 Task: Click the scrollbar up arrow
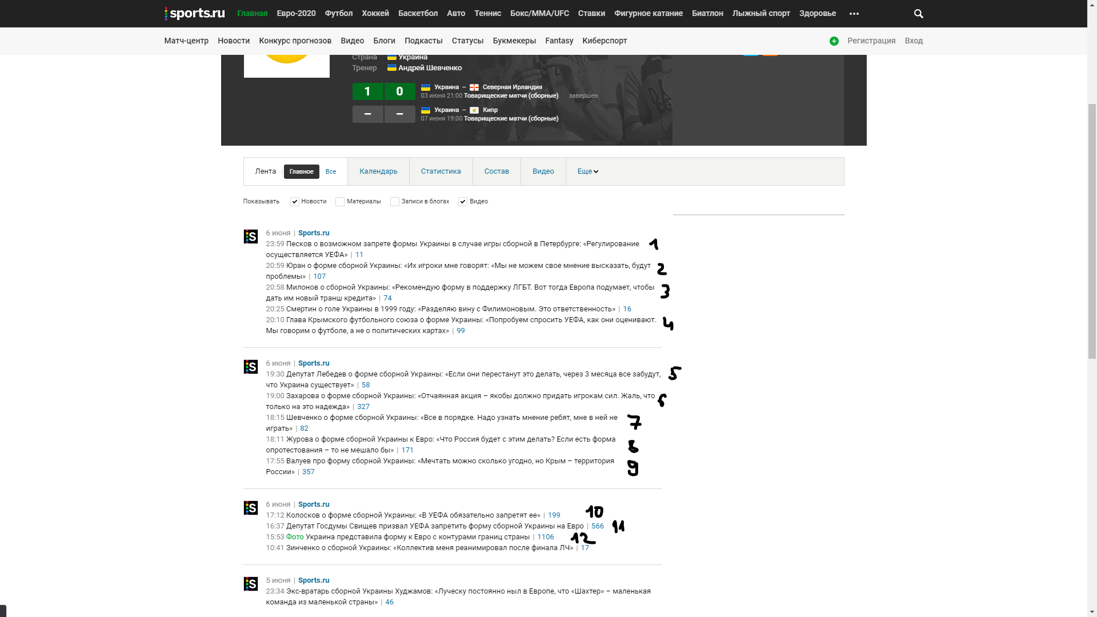pyautogui.click(x=1092, y=5)
